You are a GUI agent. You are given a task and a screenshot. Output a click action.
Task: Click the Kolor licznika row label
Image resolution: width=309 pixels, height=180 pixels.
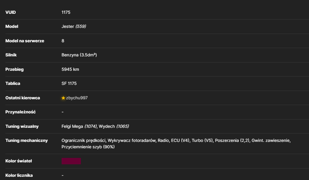coord(19,175)
